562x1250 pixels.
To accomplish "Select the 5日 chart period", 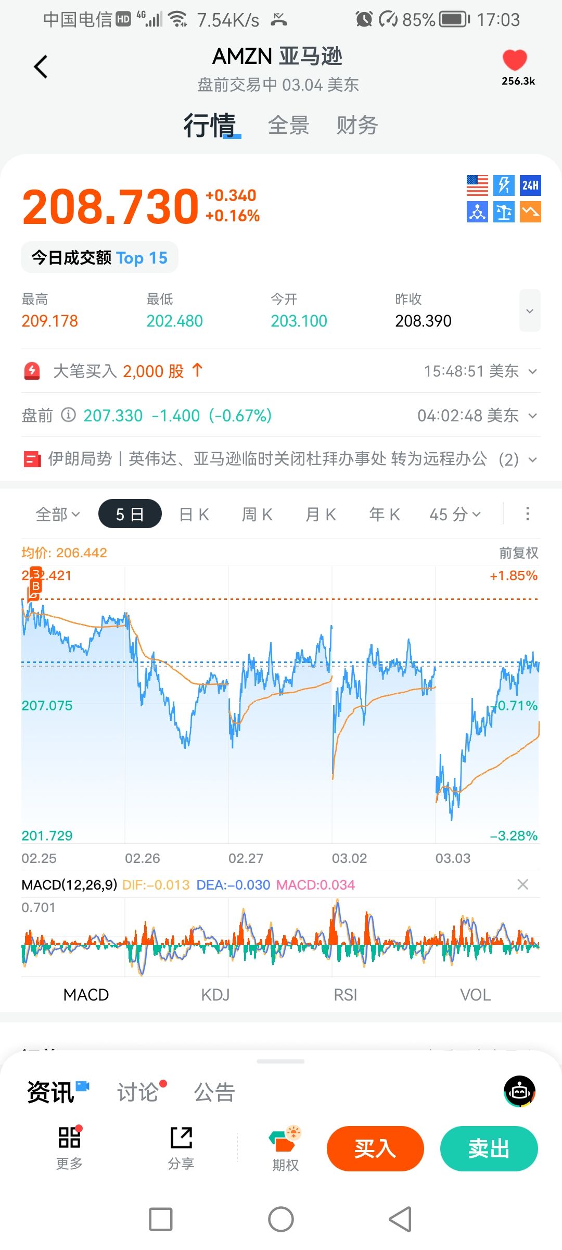I will pos(130,514).
